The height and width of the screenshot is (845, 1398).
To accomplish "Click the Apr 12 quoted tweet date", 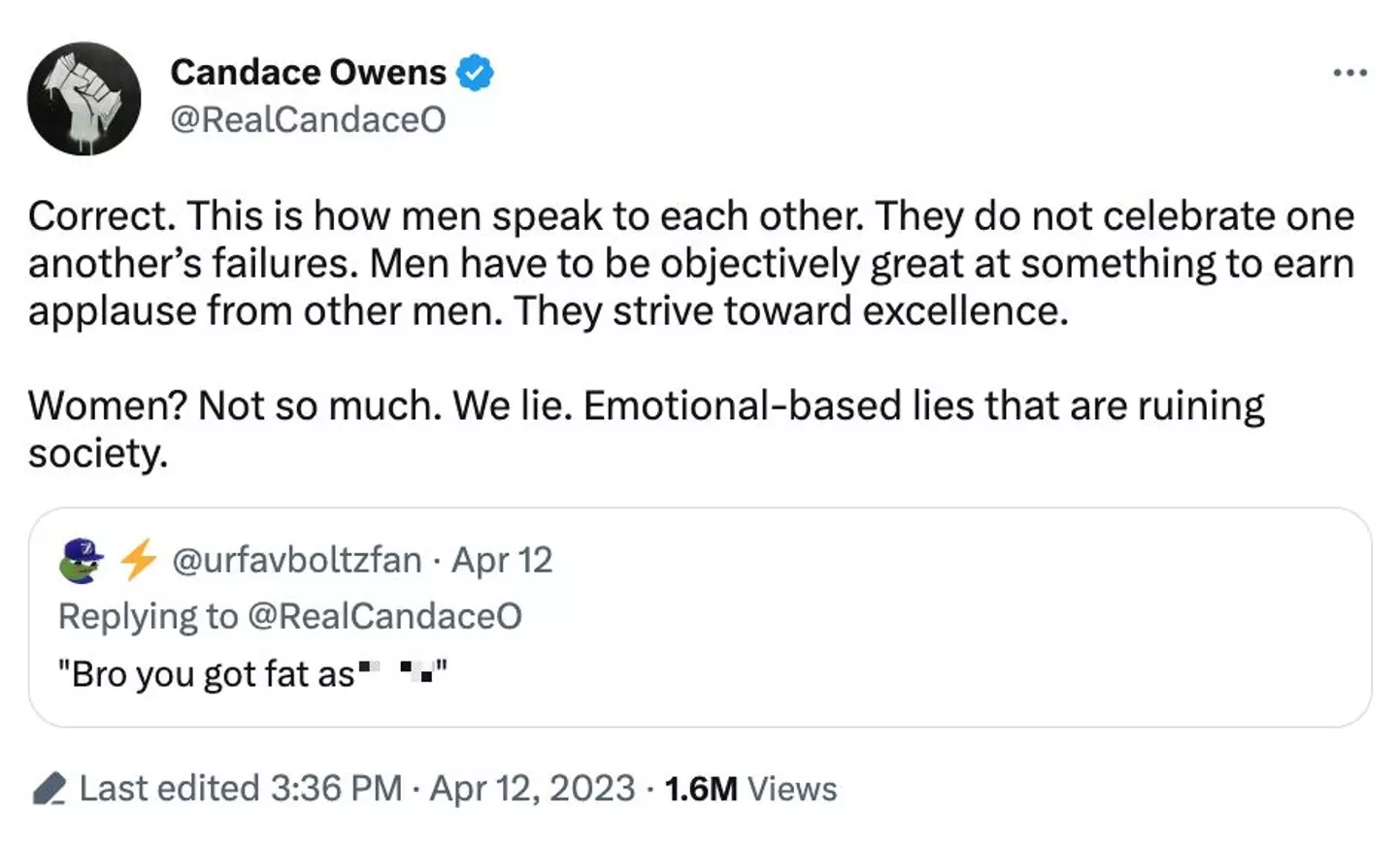I will [502, 560].
